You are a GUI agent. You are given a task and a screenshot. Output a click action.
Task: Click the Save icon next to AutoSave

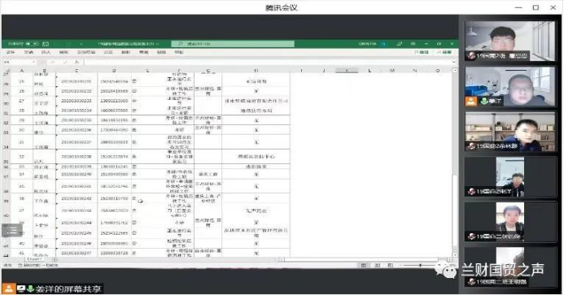click(46, 44)
